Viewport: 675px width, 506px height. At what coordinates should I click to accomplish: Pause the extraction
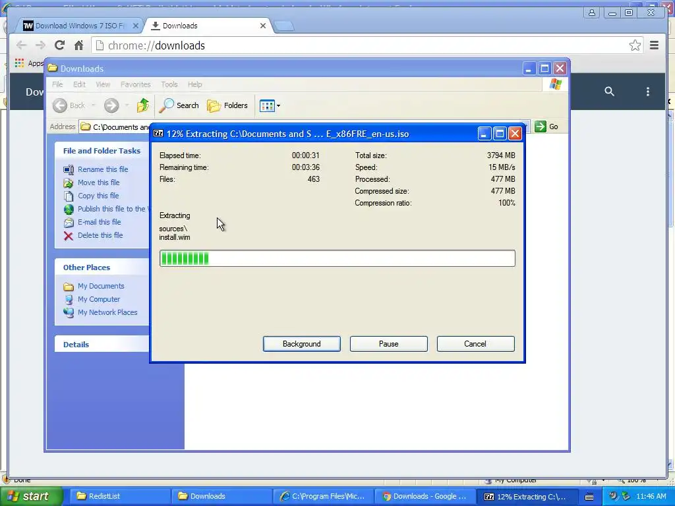coord(388,344)
